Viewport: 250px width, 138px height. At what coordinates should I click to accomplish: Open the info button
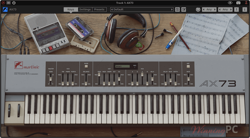pyautogui.click(x=245, y=10)
